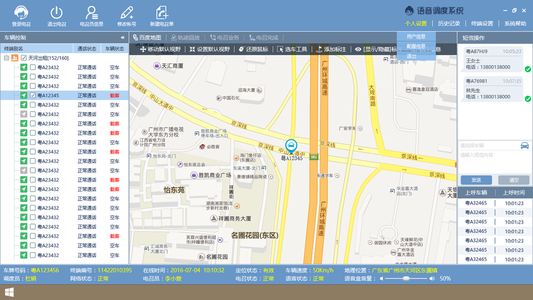This screenshot has width=533, height=300.
Task: Click the 中国石化 map marker
Action: pyautogui.click(x=219, y=98)
